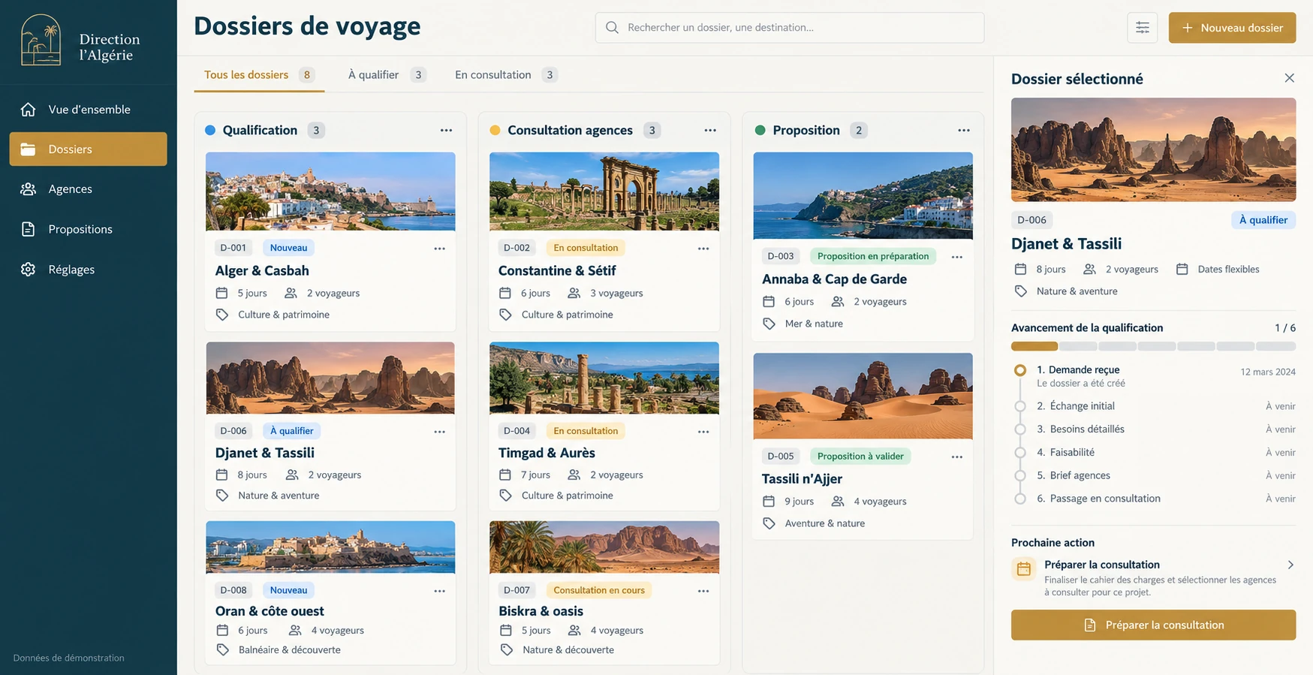Open options menu for Annaba & Cap de Garde

pos(957,257)
